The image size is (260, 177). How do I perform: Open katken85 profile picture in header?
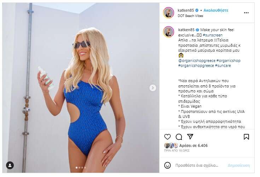(168, 13)
